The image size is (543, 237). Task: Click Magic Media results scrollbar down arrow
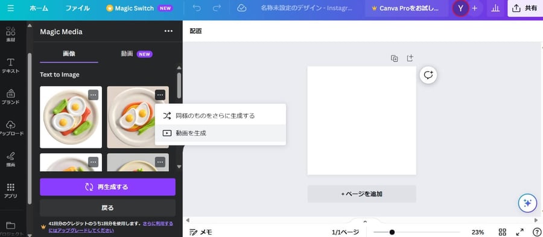click(x=179, y=166)
